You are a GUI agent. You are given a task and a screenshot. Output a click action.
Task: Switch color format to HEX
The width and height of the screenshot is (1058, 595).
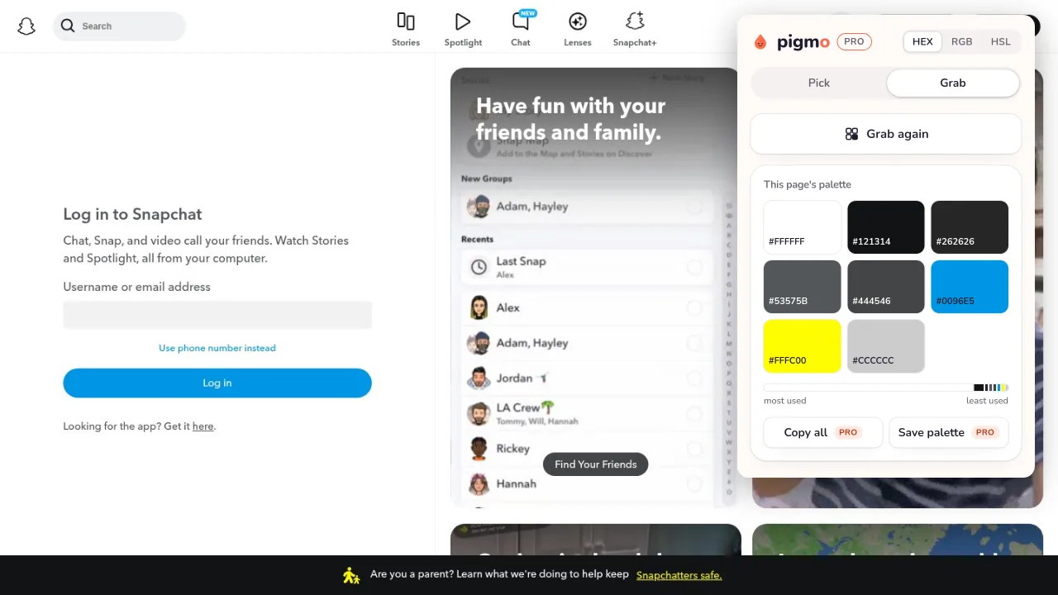click(x=922, y=41)
